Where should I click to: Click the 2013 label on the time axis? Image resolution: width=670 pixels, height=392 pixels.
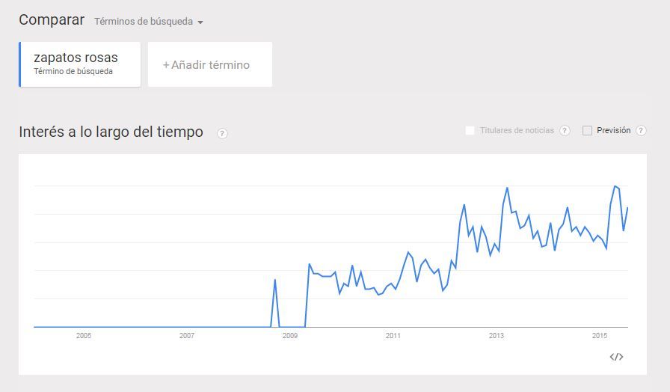coord(497,336)
